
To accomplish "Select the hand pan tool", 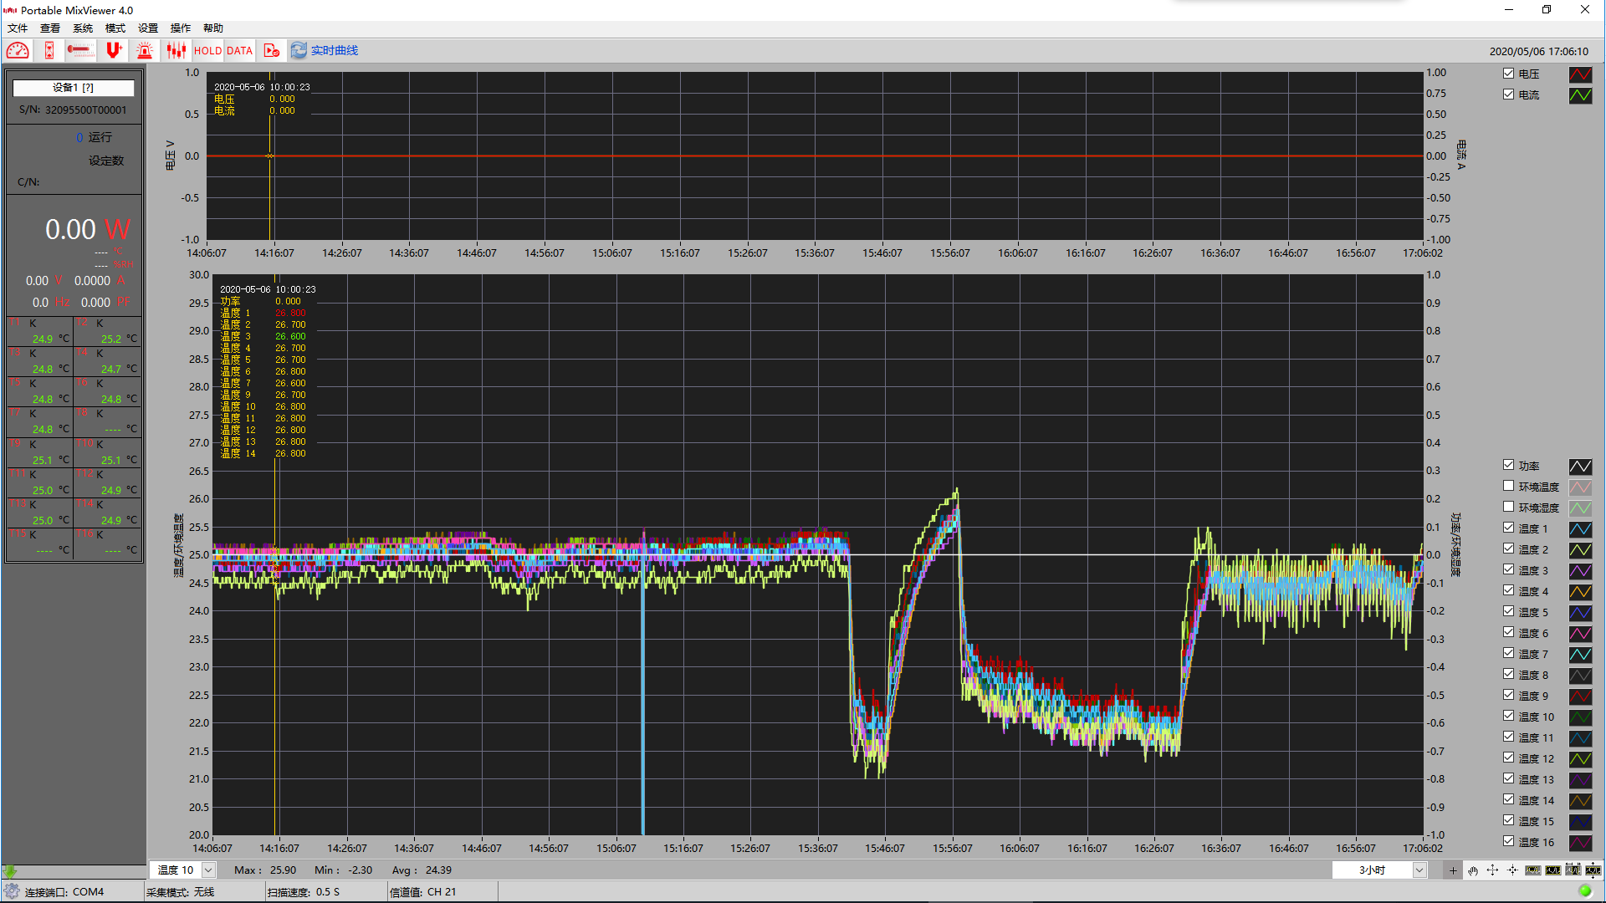I will (x=1473, y=870).
